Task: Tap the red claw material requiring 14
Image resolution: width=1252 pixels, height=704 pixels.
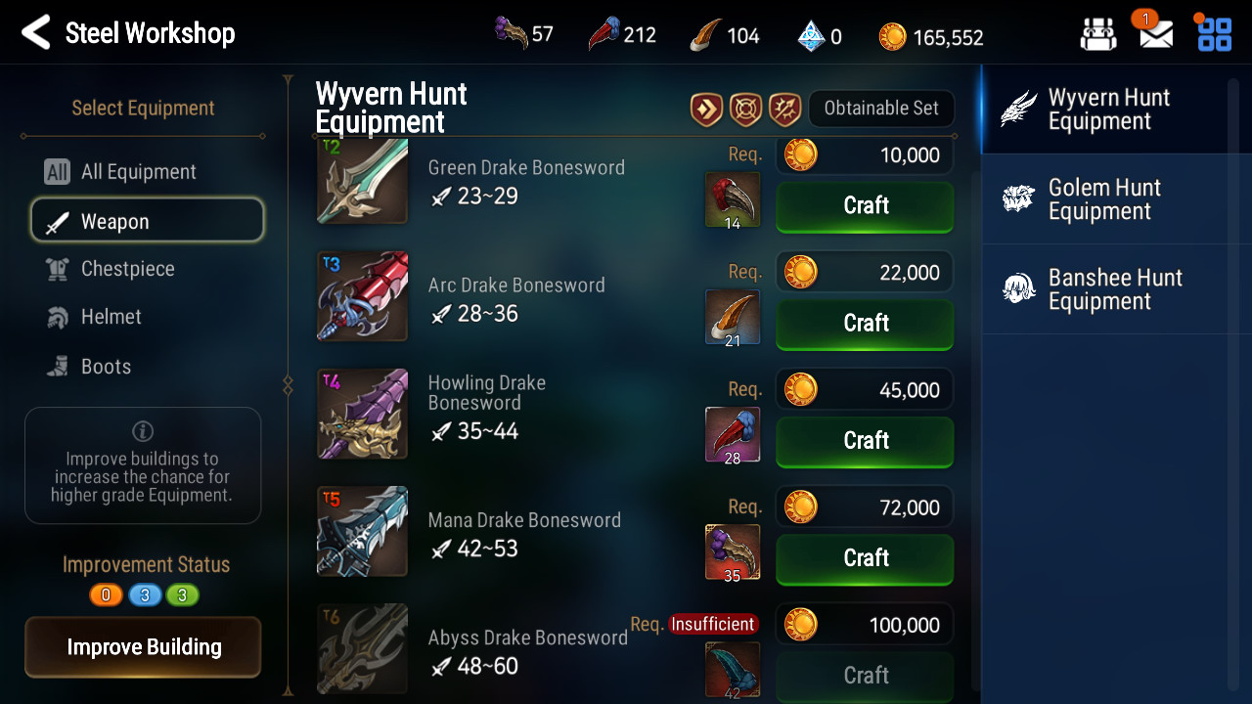Action: pyautogui.click(x=733, y=200)
